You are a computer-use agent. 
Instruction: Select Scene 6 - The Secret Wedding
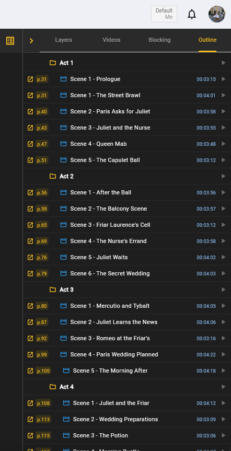(110, 273)
